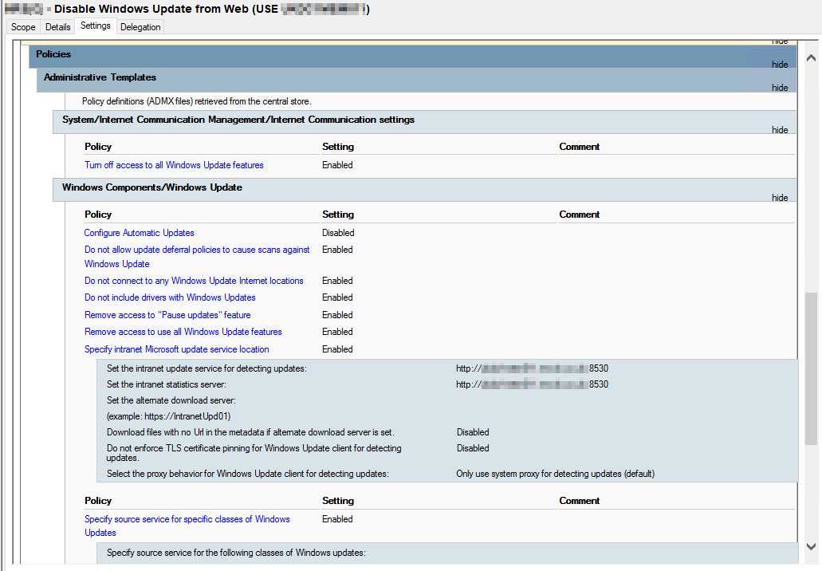
Task: Click Enabled setting for 'Turn off access' policy
Action: (x=337, y=164)
